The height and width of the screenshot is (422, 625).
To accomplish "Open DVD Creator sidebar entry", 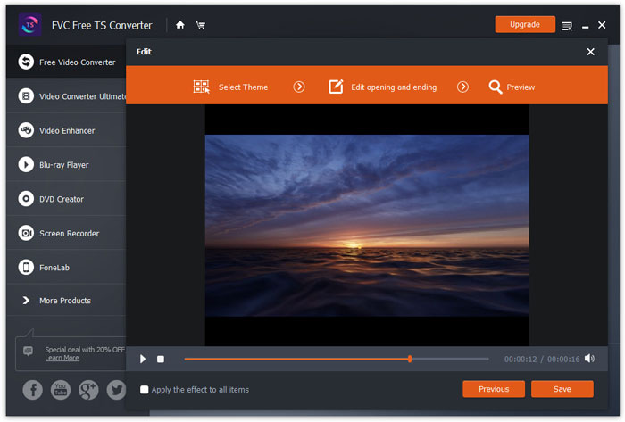I will click(67, 199).
